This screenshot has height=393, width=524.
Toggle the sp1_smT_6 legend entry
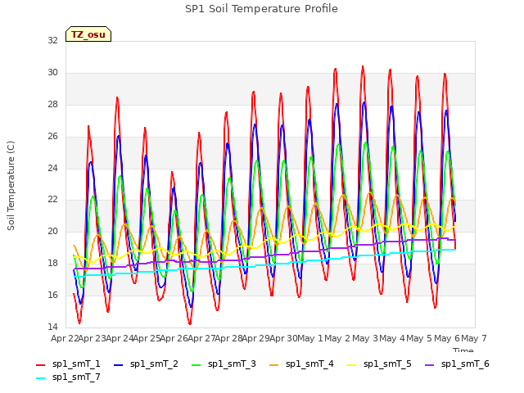coord(457,364)
